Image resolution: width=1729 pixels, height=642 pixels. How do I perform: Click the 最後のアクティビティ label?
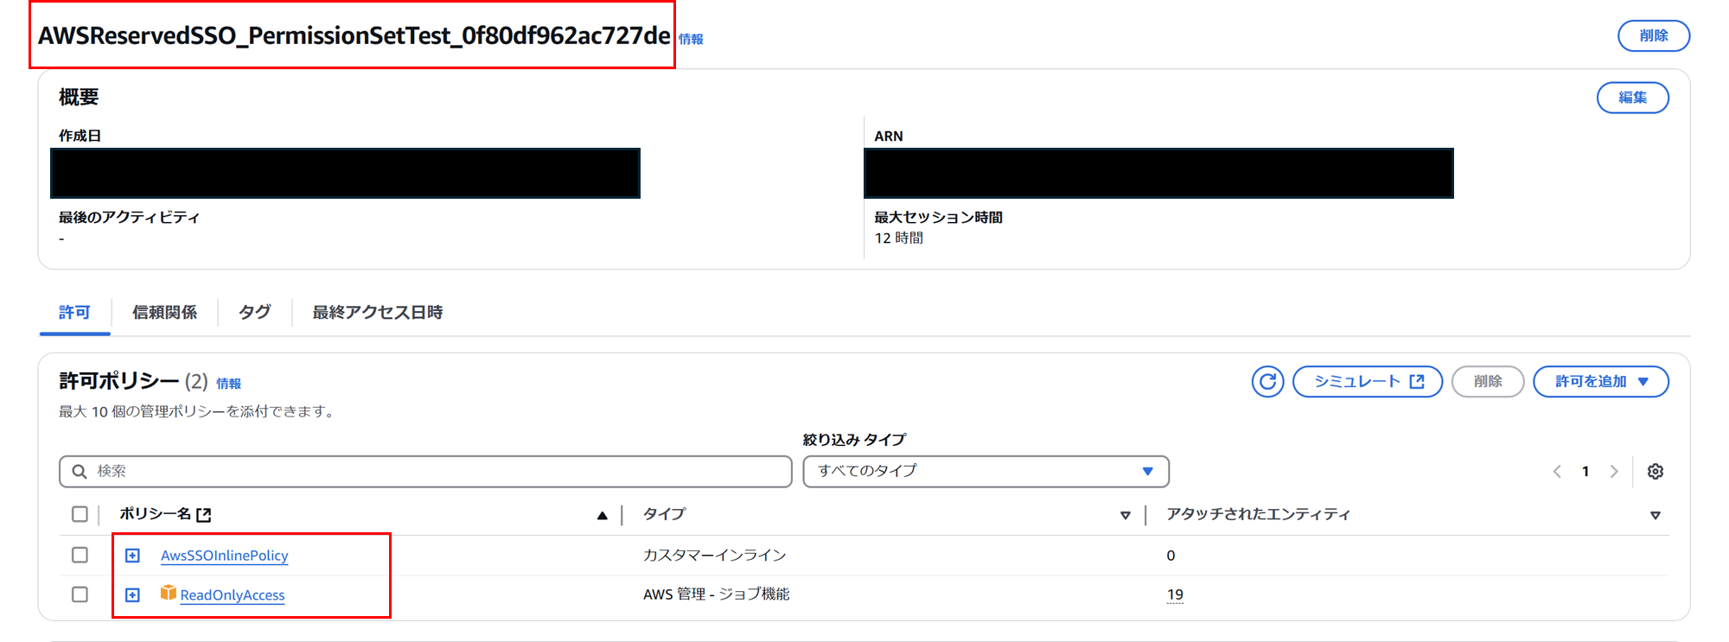[129, 217]
